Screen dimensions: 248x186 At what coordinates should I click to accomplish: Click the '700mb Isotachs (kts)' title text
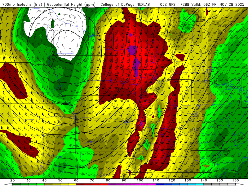[x=22, y=4]
